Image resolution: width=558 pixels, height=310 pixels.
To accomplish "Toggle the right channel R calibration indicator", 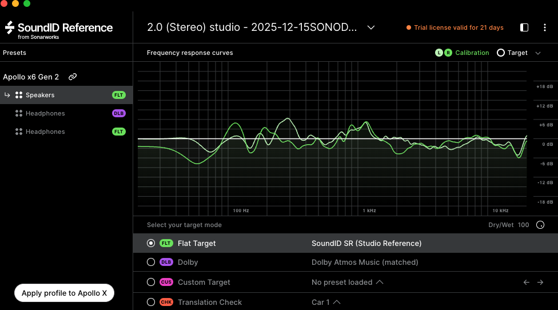I will click(x=448, y=53).
